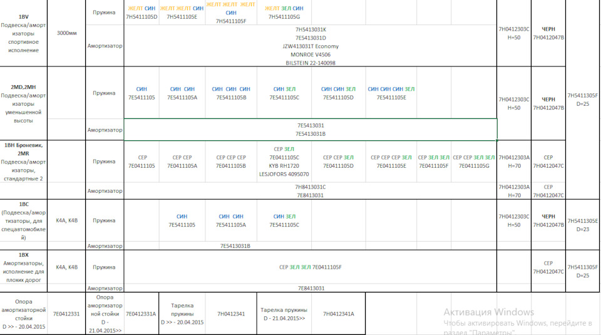Click the tall 7H5411305F D=25 cell beside 2MD,2MH
Image resolution: width=601 pixels, height=335 pixels.
pyautogui.click(x=583, y=100)
